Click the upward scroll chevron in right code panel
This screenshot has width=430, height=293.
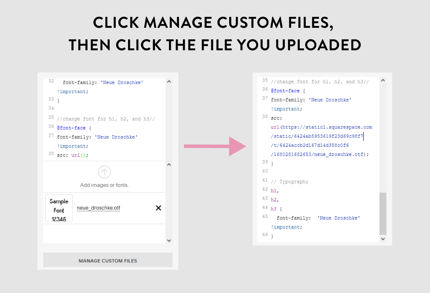pos(383,80)
